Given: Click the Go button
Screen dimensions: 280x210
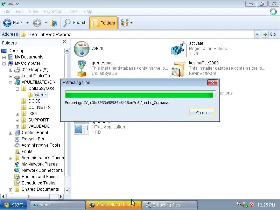Looking at the screenshot, I should tap(270, 34).
